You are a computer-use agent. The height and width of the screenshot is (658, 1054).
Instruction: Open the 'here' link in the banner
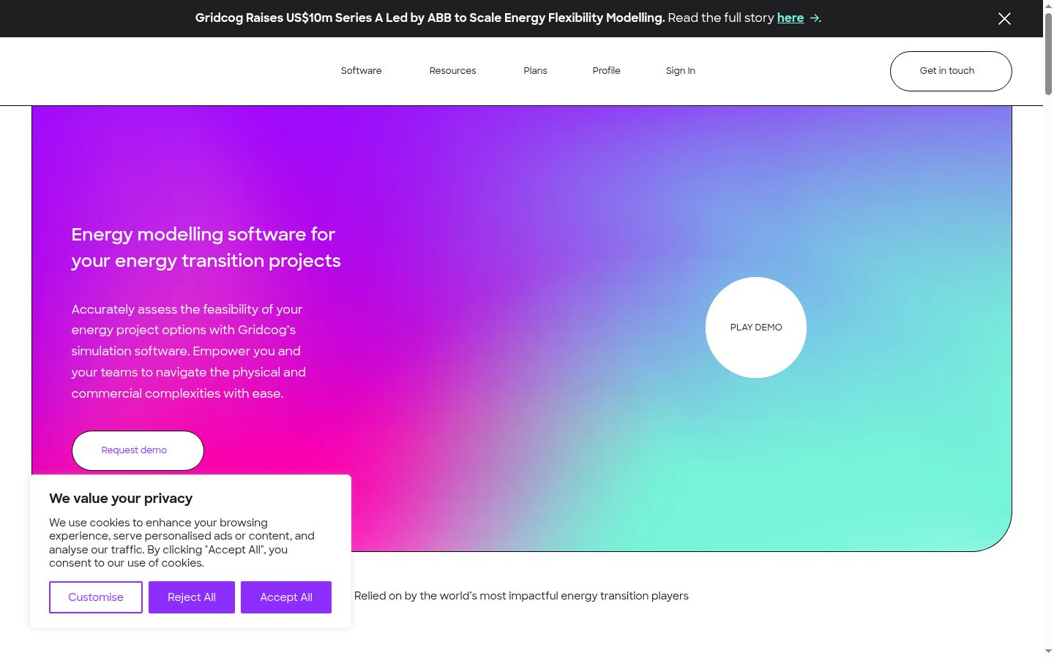pos(790,18)
